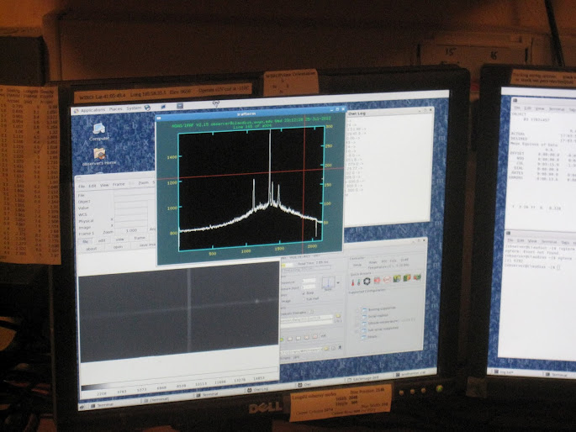Click the green-orange quick access icon
576x432 pixels.
(407, 278)
